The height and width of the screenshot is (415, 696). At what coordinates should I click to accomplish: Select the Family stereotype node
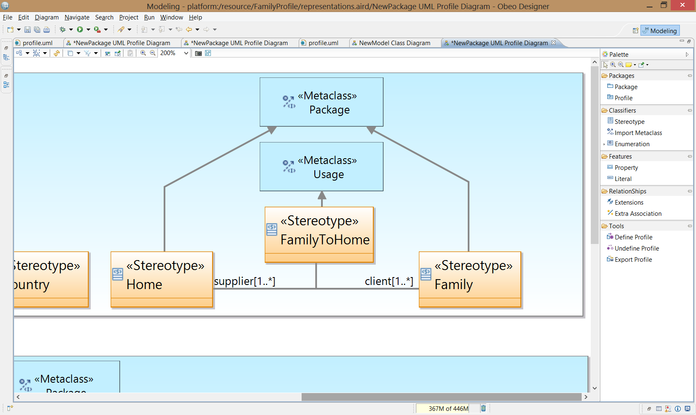coord(470,280)
